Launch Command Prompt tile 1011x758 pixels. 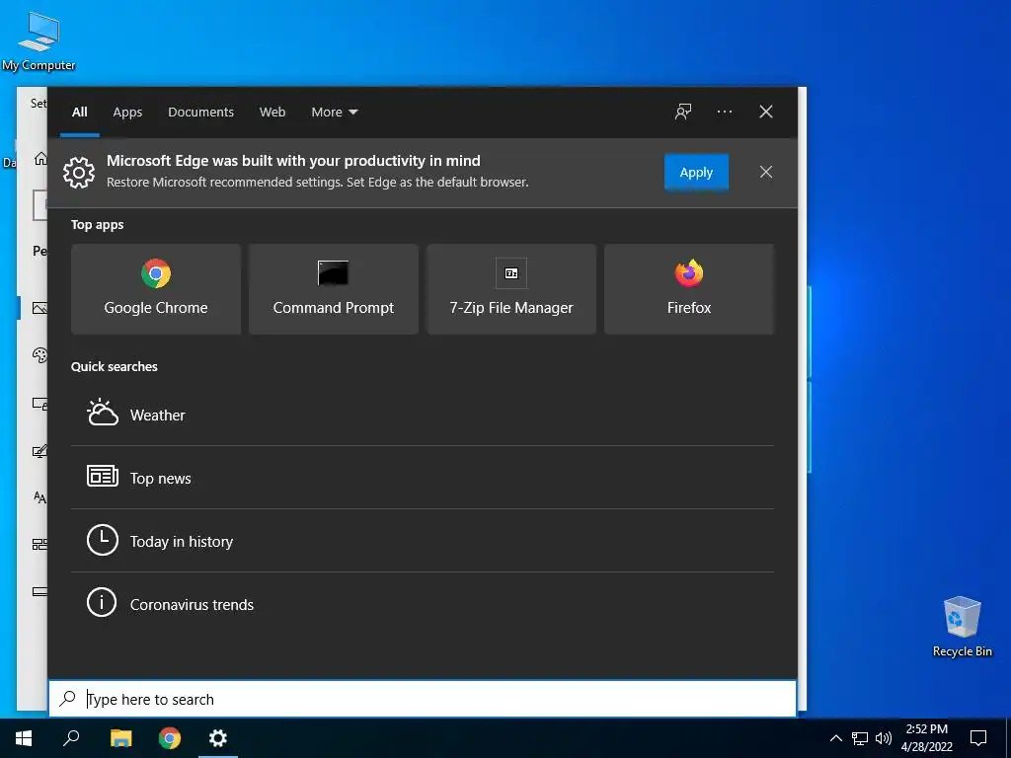click(x=334, y=289)
